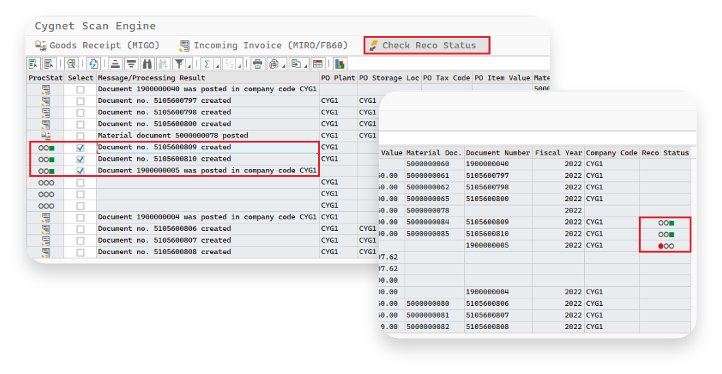Click green Reco Status light for 5105600809

666,223
